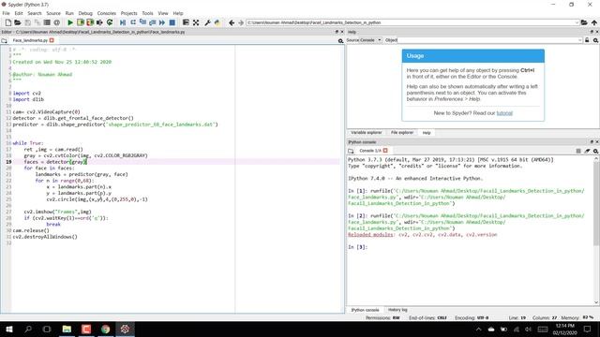Image resolution: width=600 pixels, height=337 pixels.
Task: Open Python console options icon
Action: [x=596, y=151]
